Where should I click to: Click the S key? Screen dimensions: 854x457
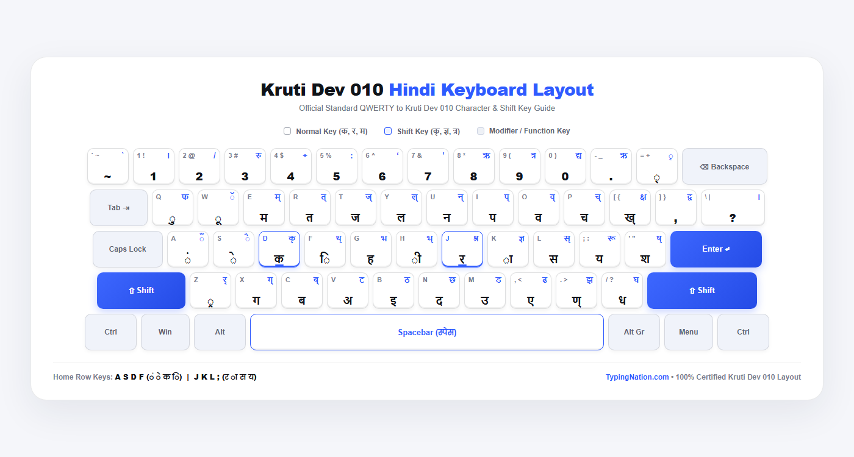(233, 249)
